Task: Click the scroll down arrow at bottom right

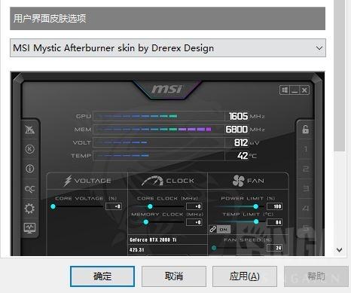Action: (x=340, y=250)
